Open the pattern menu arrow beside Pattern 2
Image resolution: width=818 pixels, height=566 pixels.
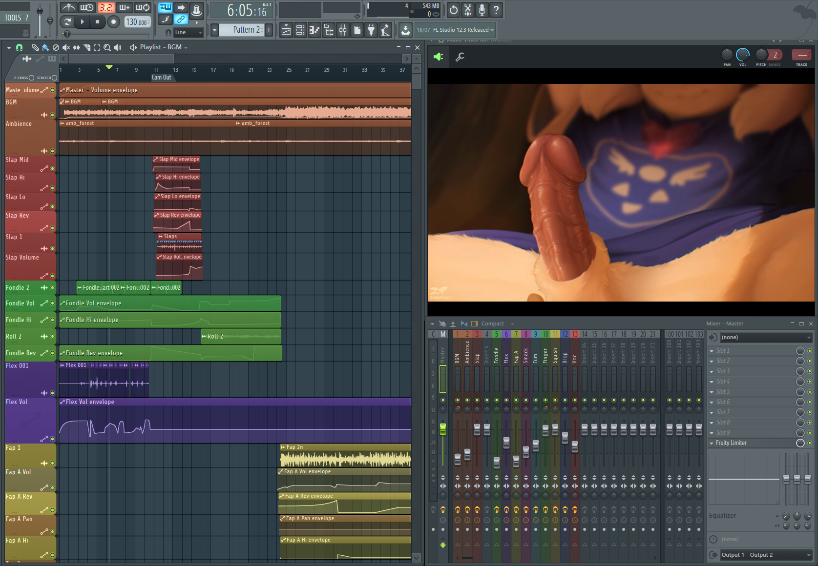pos(214,30)
